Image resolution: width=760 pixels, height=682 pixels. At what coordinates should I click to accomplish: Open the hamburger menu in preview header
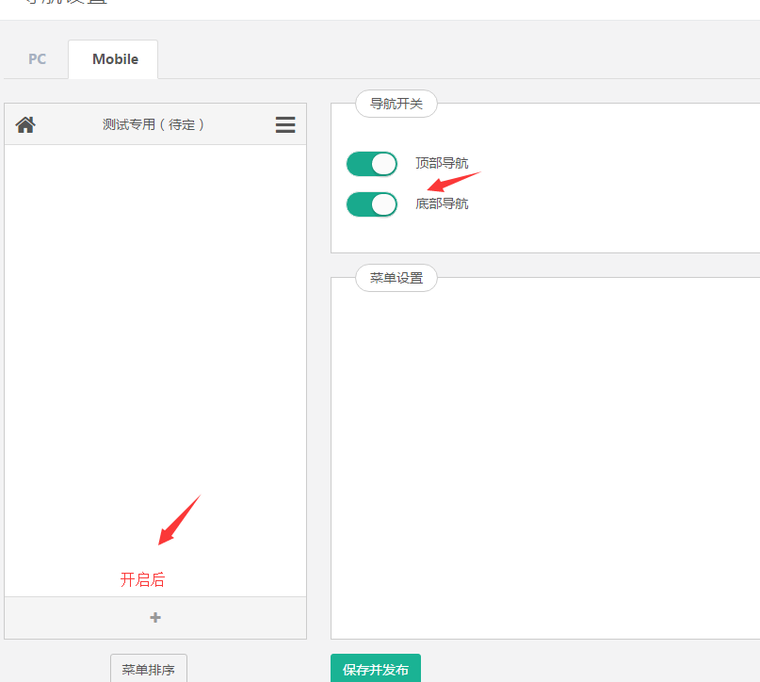click(x=285, y=124)
